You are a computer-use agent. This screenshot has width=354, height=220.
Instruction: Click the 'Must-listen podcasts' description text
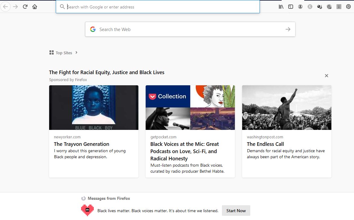[x=187, y=168]
